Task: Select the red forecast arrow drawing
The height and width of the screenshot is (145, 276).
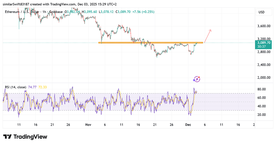Action: [208, 36]
